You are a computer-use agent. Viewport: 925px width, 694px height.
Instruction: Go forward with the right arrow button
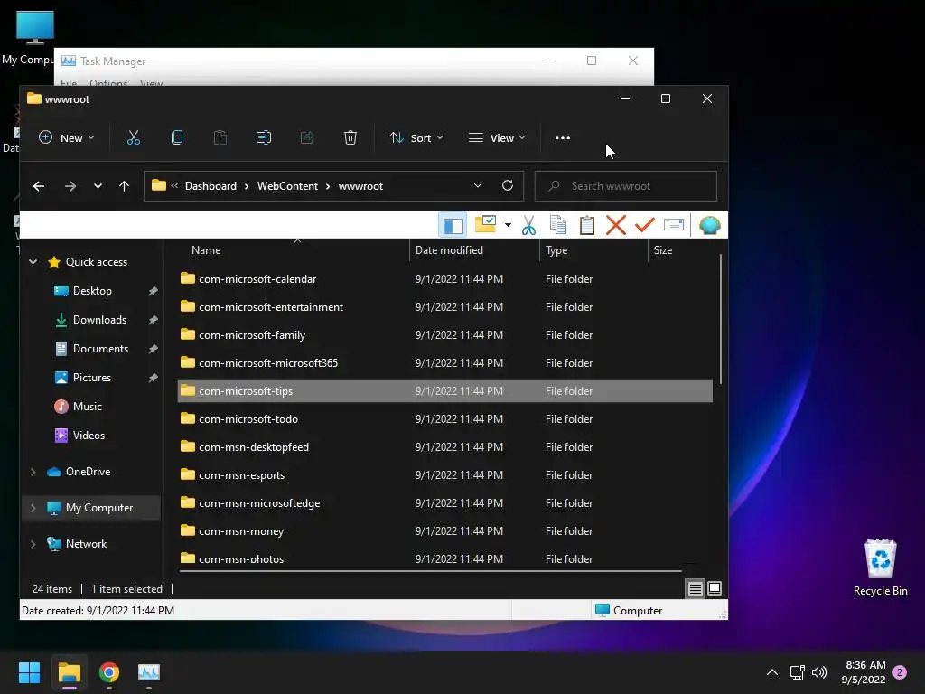click(x=70, y=186)
